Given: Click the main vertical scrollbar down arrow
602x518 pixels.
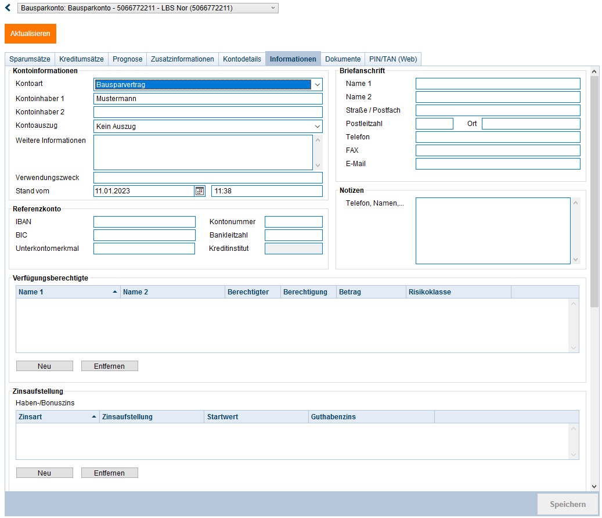Looking at the screenshot, I should point(594,486).
